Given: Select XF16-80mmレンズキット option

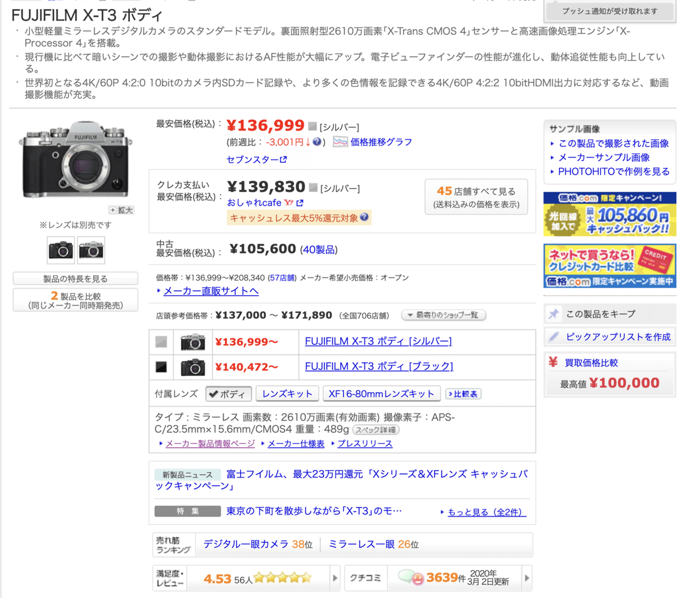Looking at the screenshot, I should click(382, 394).
